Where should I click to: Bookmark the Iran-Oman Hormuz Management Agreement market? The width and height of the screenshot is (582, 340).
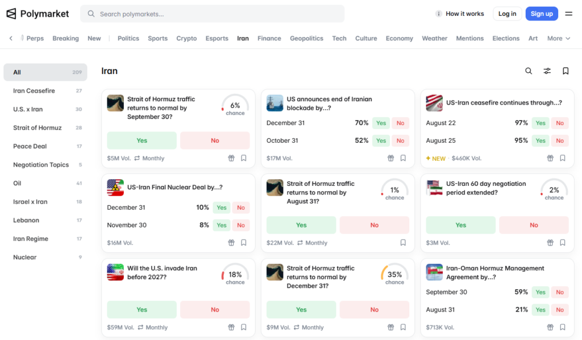click(563, 327)
